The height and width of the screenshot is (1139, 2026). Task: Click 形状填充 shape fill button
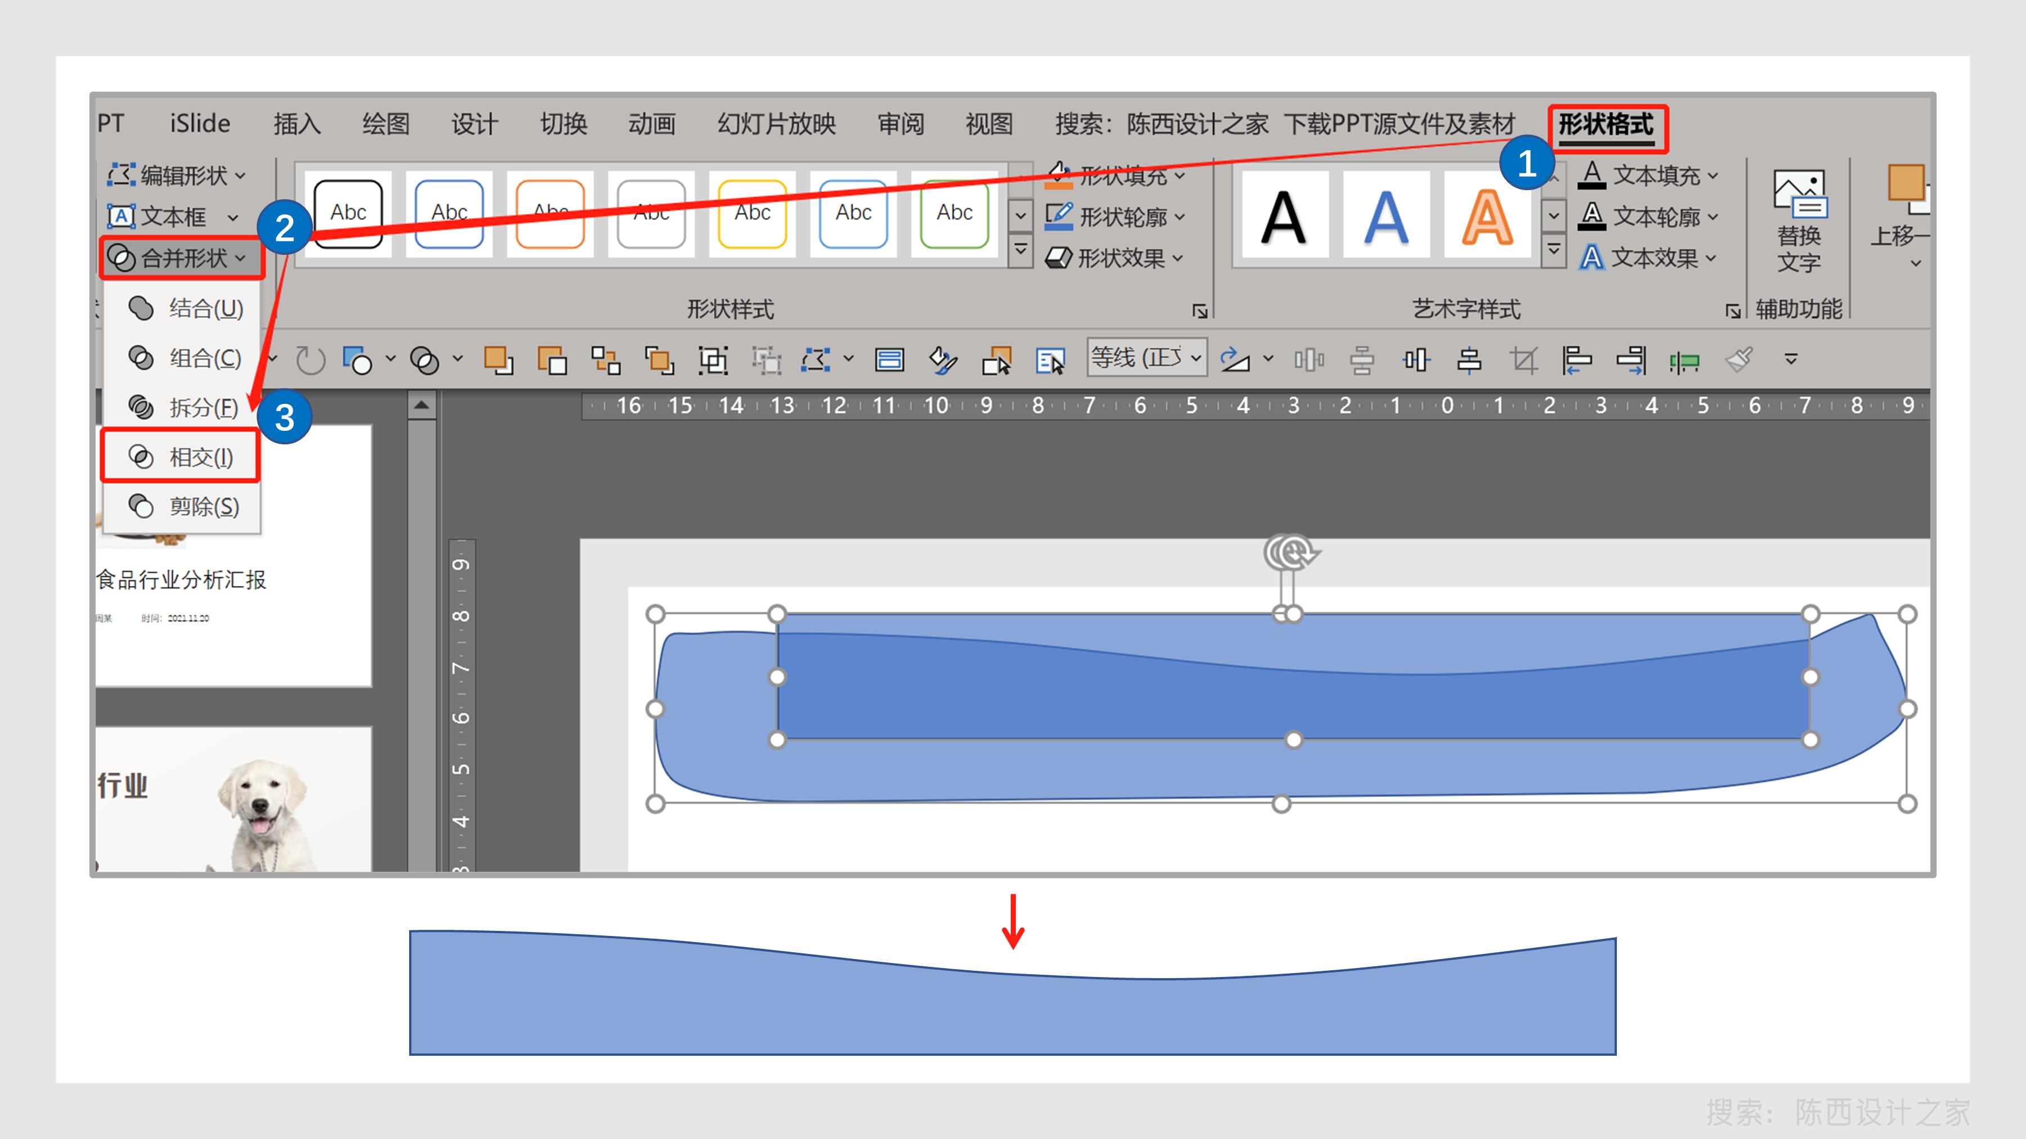(1117, 175)
